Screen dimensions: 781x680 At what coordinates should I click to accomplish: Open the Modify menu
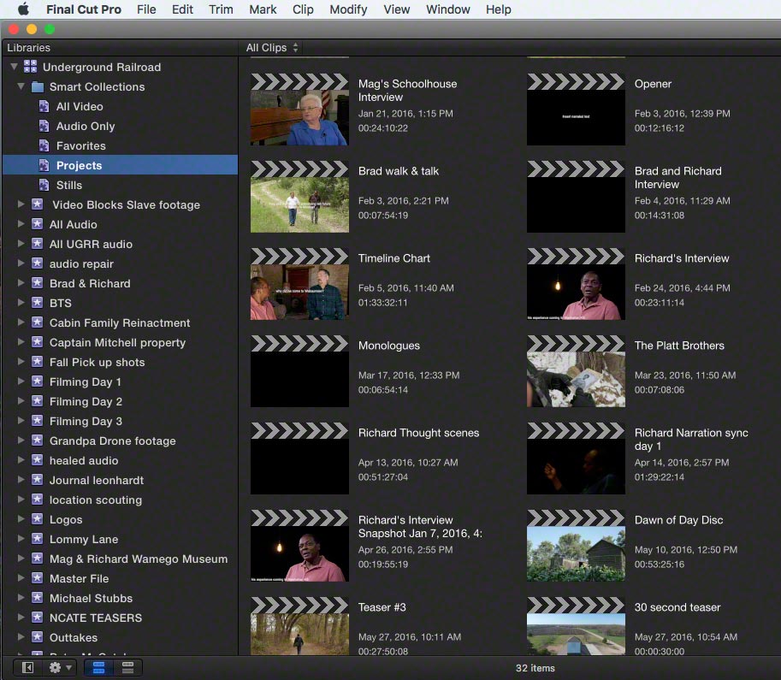(348, 9)
